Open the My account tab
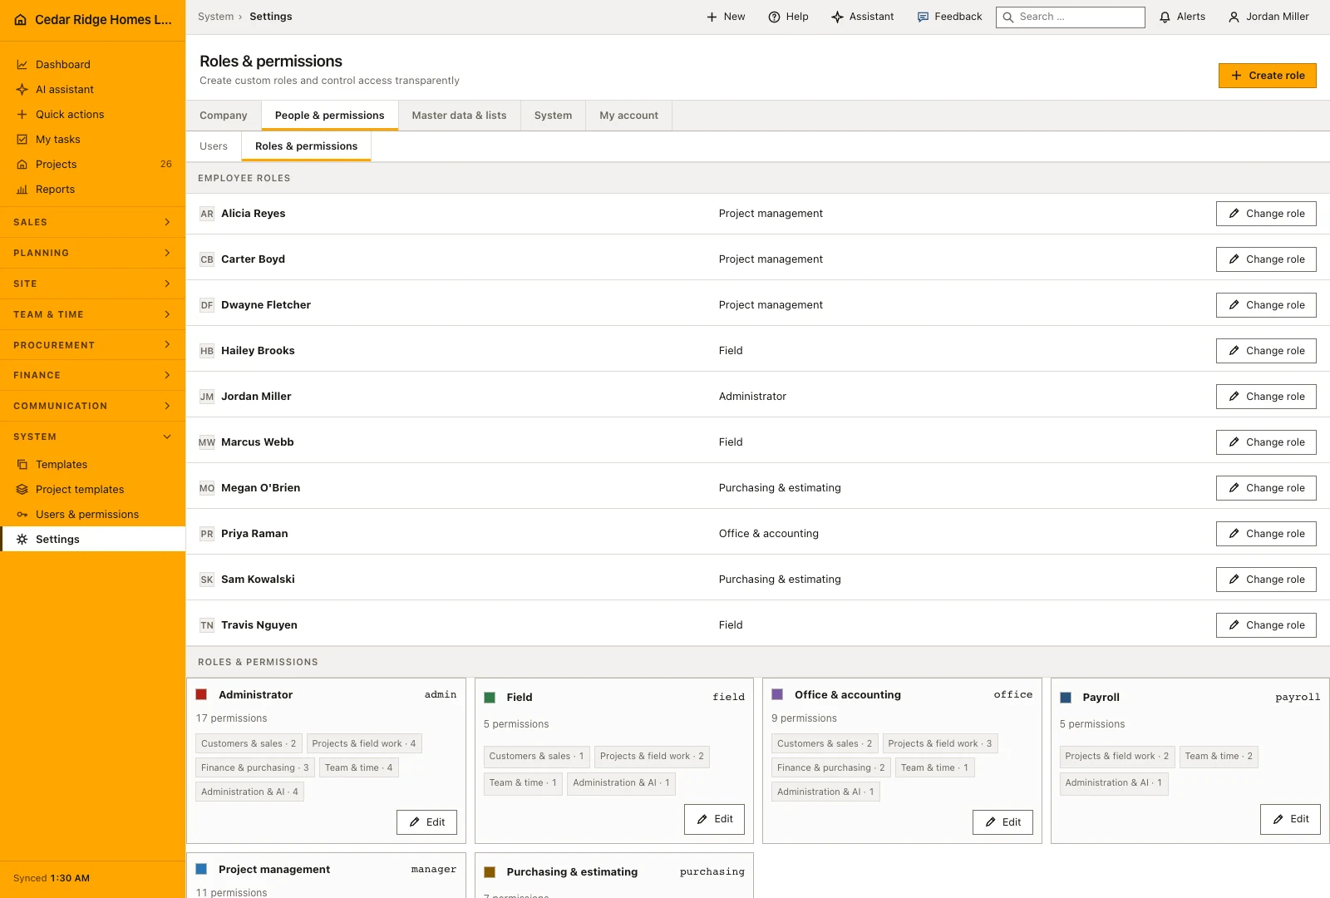This screenshot has width=1330, height=898. tap(628, 116)
